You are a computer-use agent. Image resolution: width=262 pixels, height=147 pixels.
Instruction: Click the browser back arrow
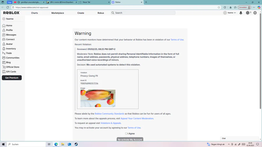click(3, 7)
